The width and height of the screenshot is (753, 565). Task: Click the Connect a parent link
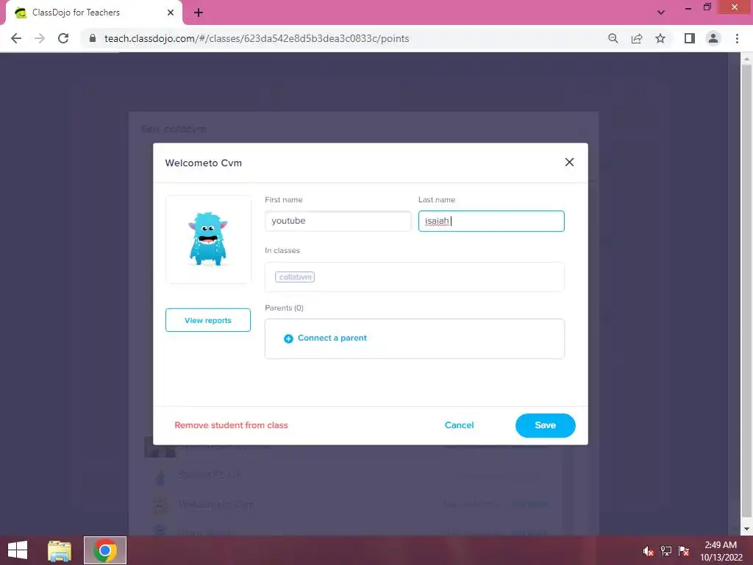(332, 338)
